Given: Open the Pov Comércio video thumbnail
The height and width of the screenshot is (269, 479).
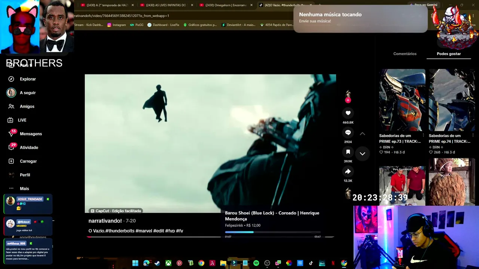Looking at the screenshot, I should pyautogui.click(x=402, y=186).
